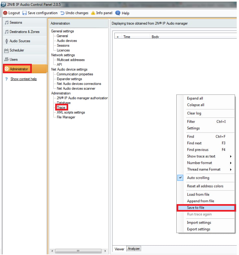This screenshot has height=255, width=239.
Task: Open the Sessions sidebar section
Action: pos(25,22)
